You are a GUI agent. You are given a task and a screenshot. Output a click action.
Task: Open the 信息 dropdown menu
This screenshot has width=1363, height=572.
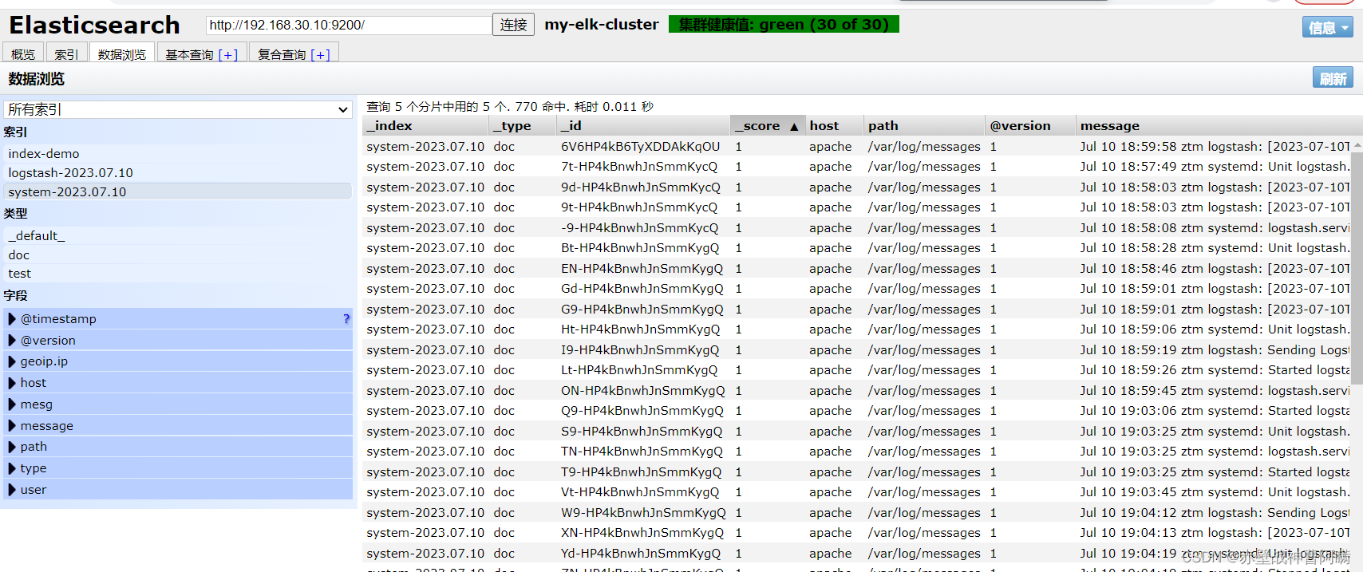[1328, 27]
